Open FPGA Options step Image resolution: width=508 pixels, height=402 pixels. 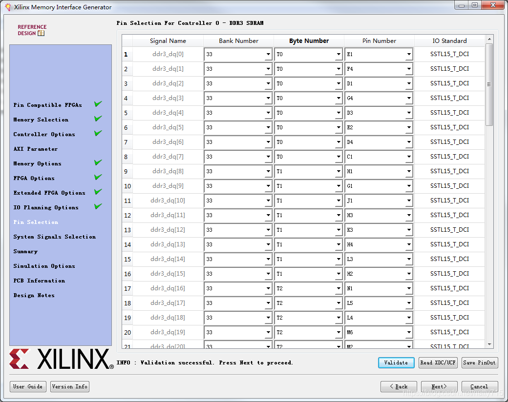pos(34,178)
